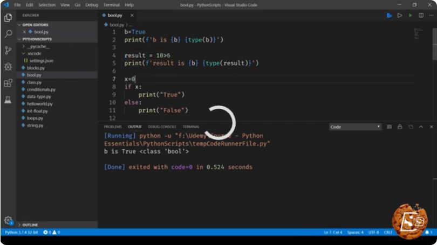Split the editor with split icon

[421, 15]
